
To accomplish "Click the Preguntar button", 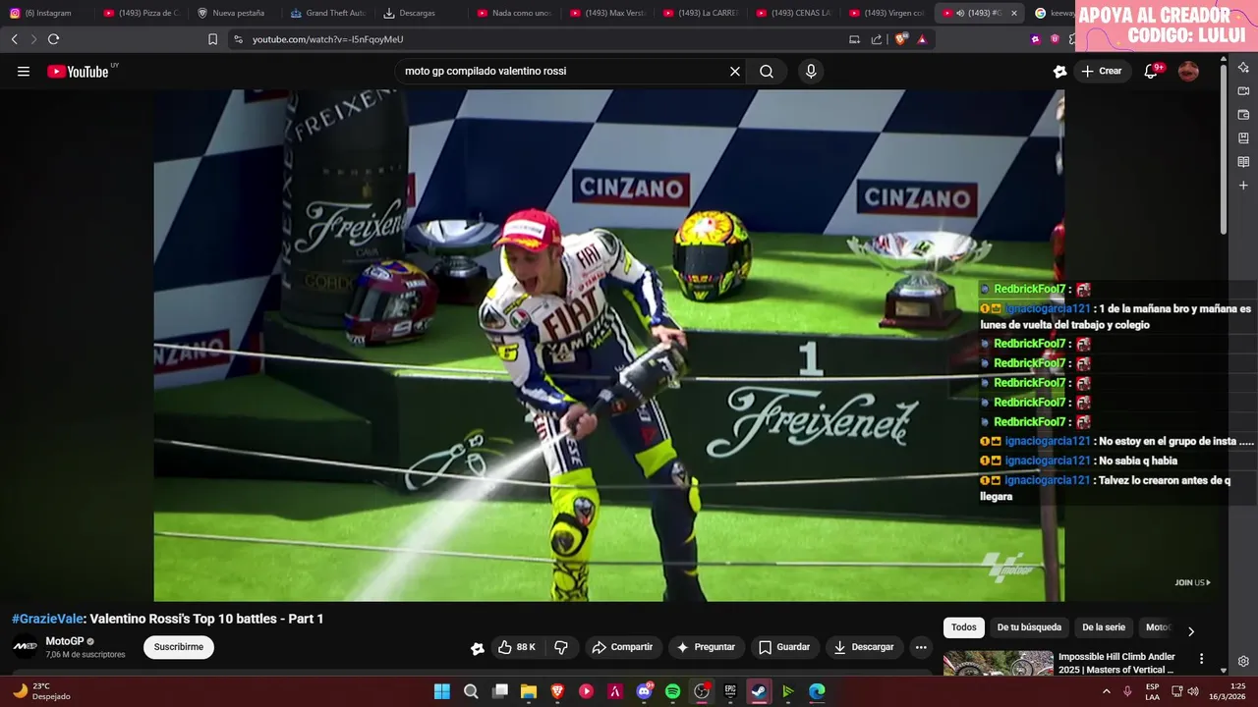I will click(x=706, y=647).
